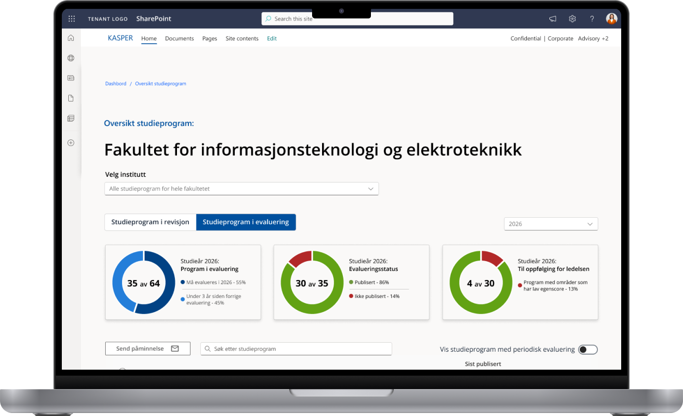Click the plus icon to create new content

pos(70,142)
